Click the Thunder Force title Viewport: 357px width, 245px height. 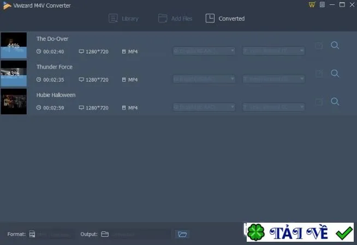click(55, 67)
